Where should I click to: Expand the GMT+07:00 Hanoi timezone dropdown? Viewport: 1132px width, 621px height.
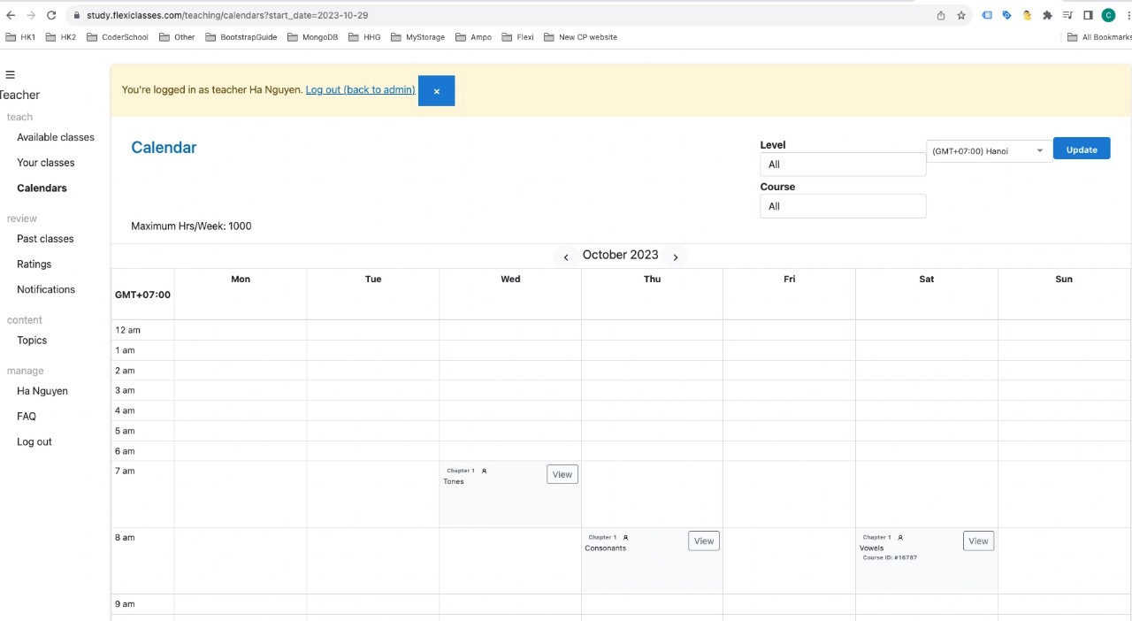pyautogui.click(x=989, y=151)
